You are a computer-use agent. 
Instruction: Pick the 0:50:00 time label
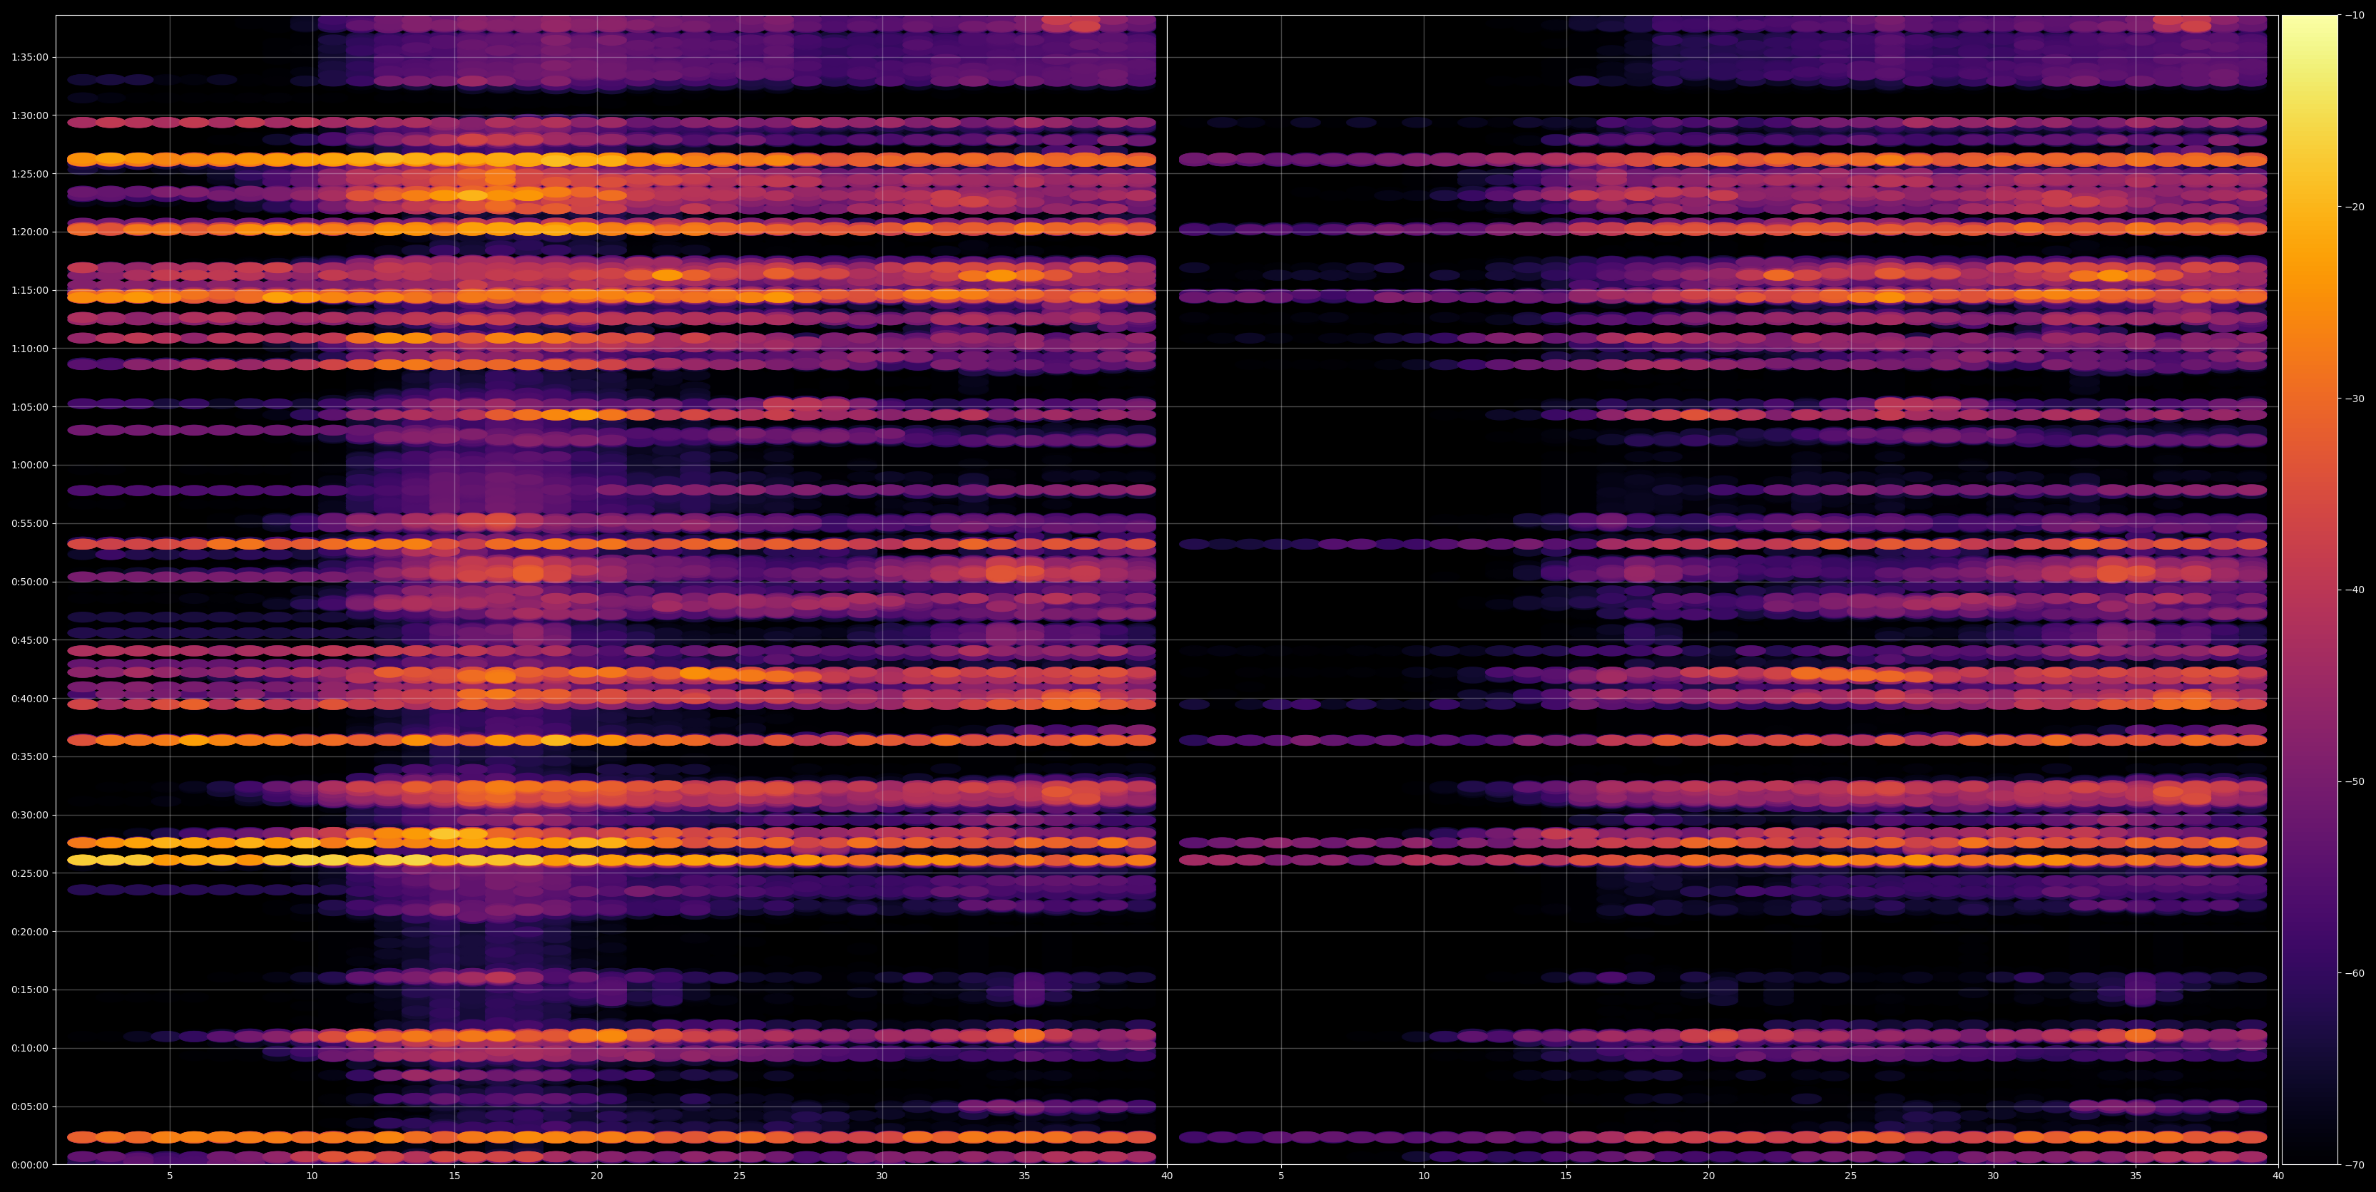point(29,582)
